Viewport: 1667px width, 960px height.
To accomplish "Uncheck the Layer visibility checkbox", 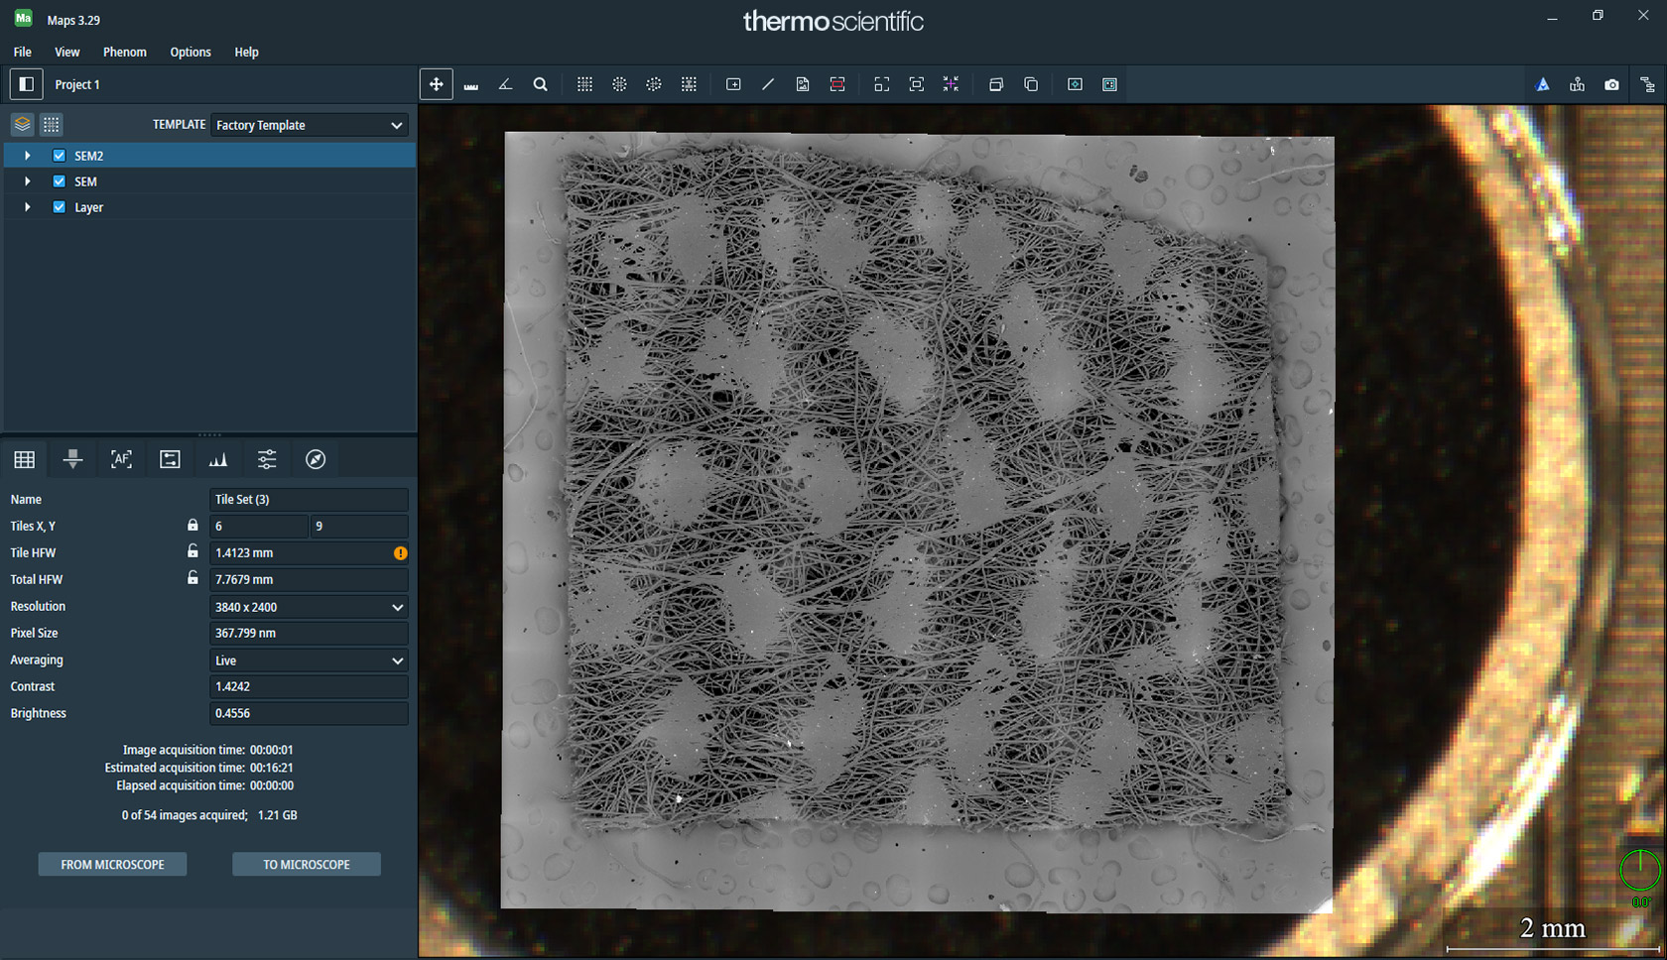I will click(x=60, y=206).
